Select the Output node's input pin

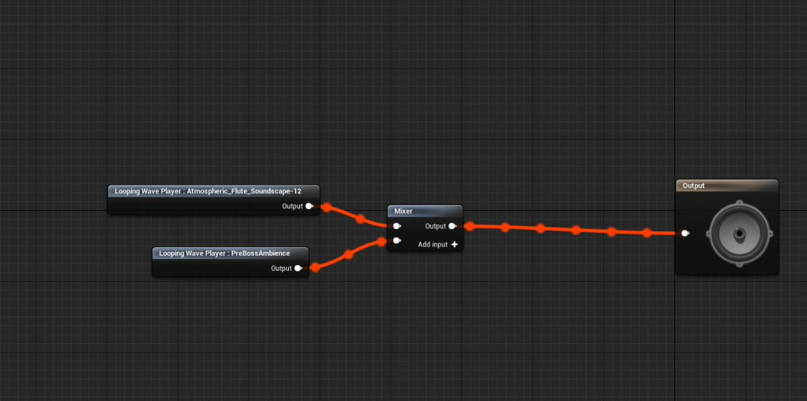tap(685, 233)
